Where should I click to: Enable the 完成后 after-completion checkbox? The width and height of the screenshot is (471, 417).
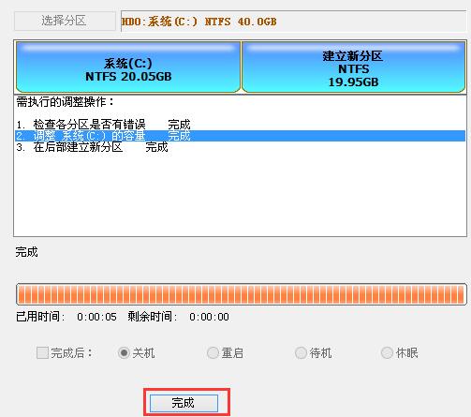(x=42, y=353)
